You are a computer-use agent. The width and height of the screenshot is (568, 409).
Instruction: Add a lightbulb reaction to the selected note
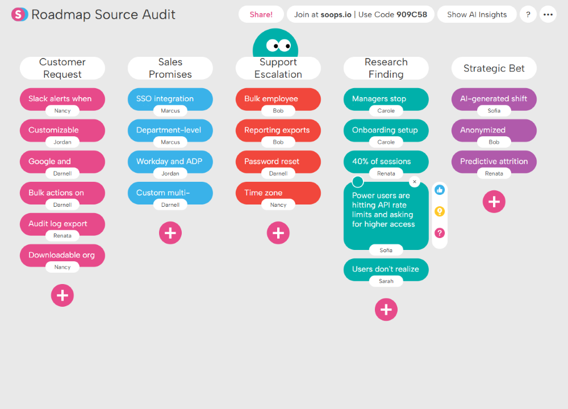440,211
